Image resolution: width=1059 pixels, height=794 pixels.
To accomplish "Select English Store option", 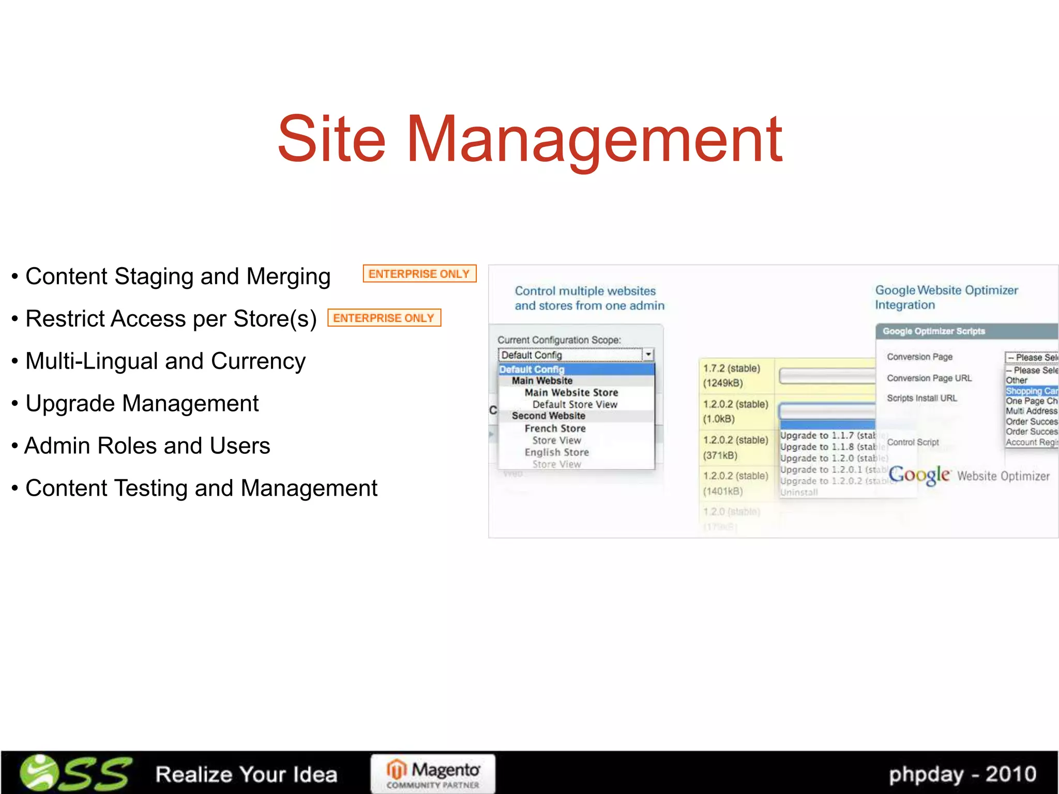I will coord(557,452).
